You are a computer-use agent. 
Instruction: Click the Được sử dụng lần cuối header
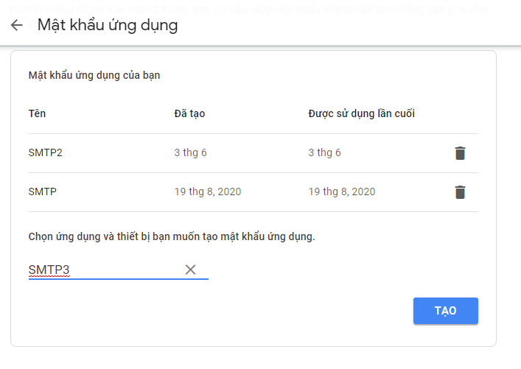pos(362,113)
